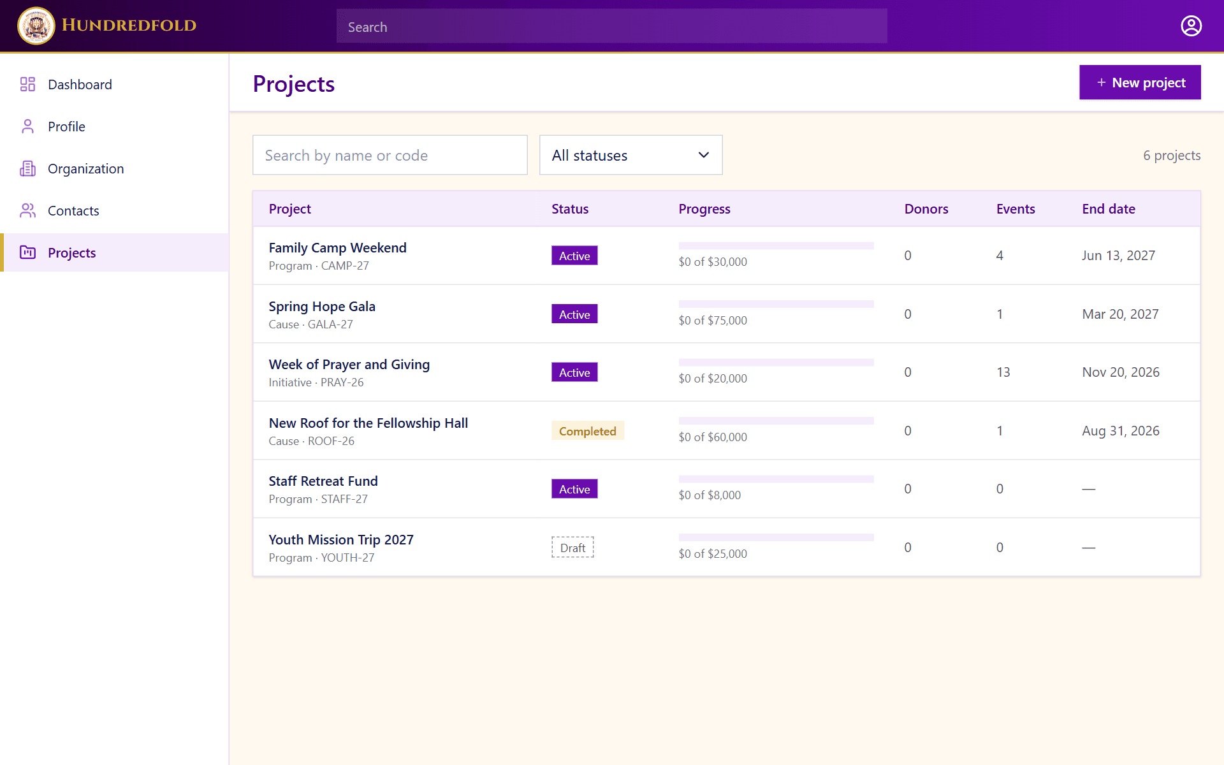The width and height of the screenshot is (1224, 765).
Task: Click the End date column header
Action: pos(1109,209)
